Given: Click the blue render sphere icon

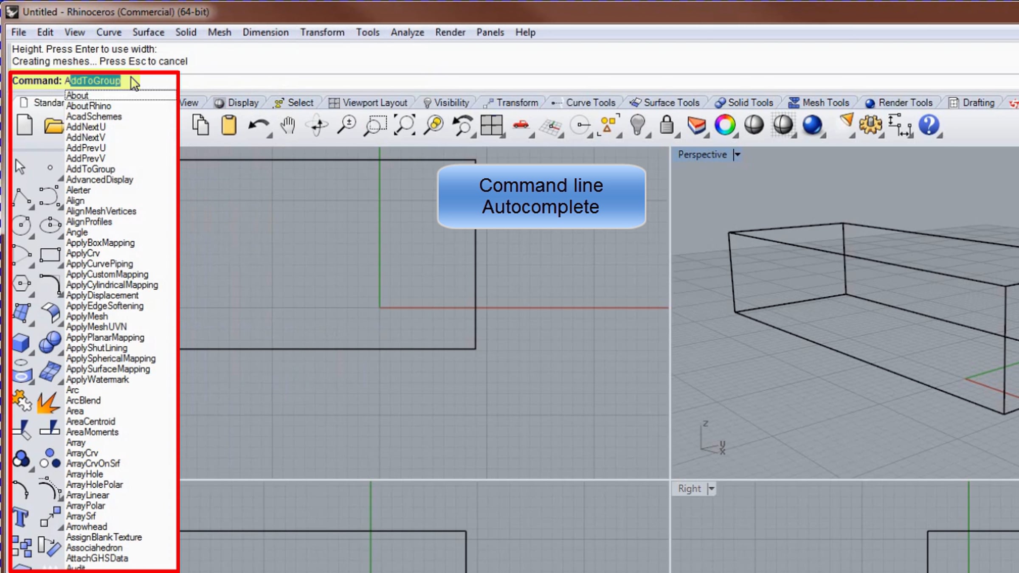Looking at the screenshot, I should [x=812, y=125].
